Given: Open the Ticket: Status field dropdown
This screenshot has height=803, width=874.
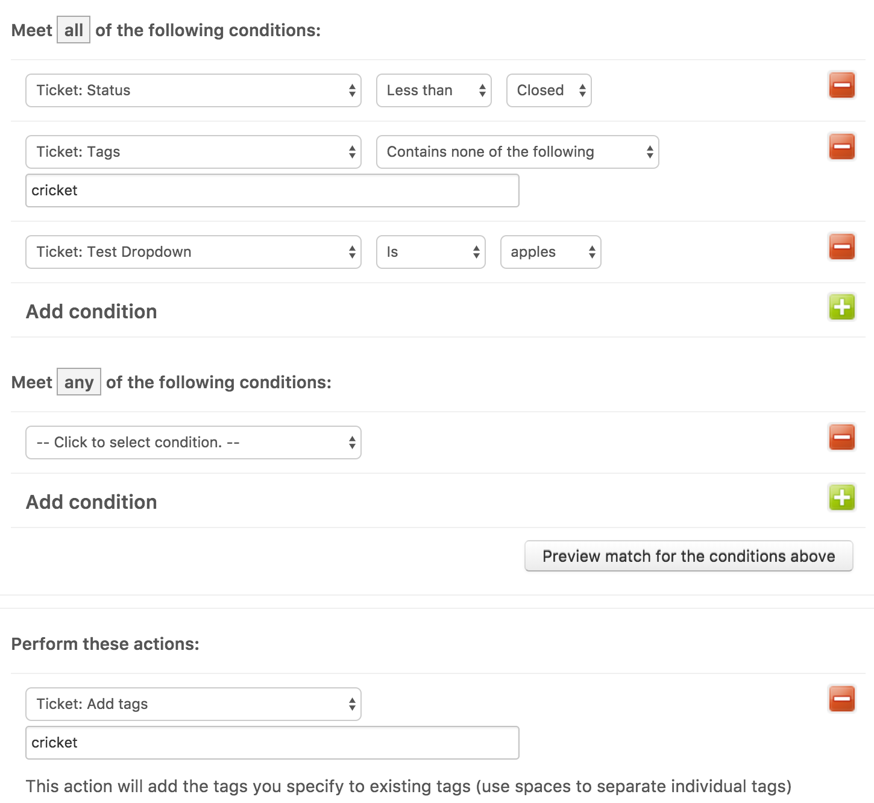Looking at the screenshot, I should point(193,90).
